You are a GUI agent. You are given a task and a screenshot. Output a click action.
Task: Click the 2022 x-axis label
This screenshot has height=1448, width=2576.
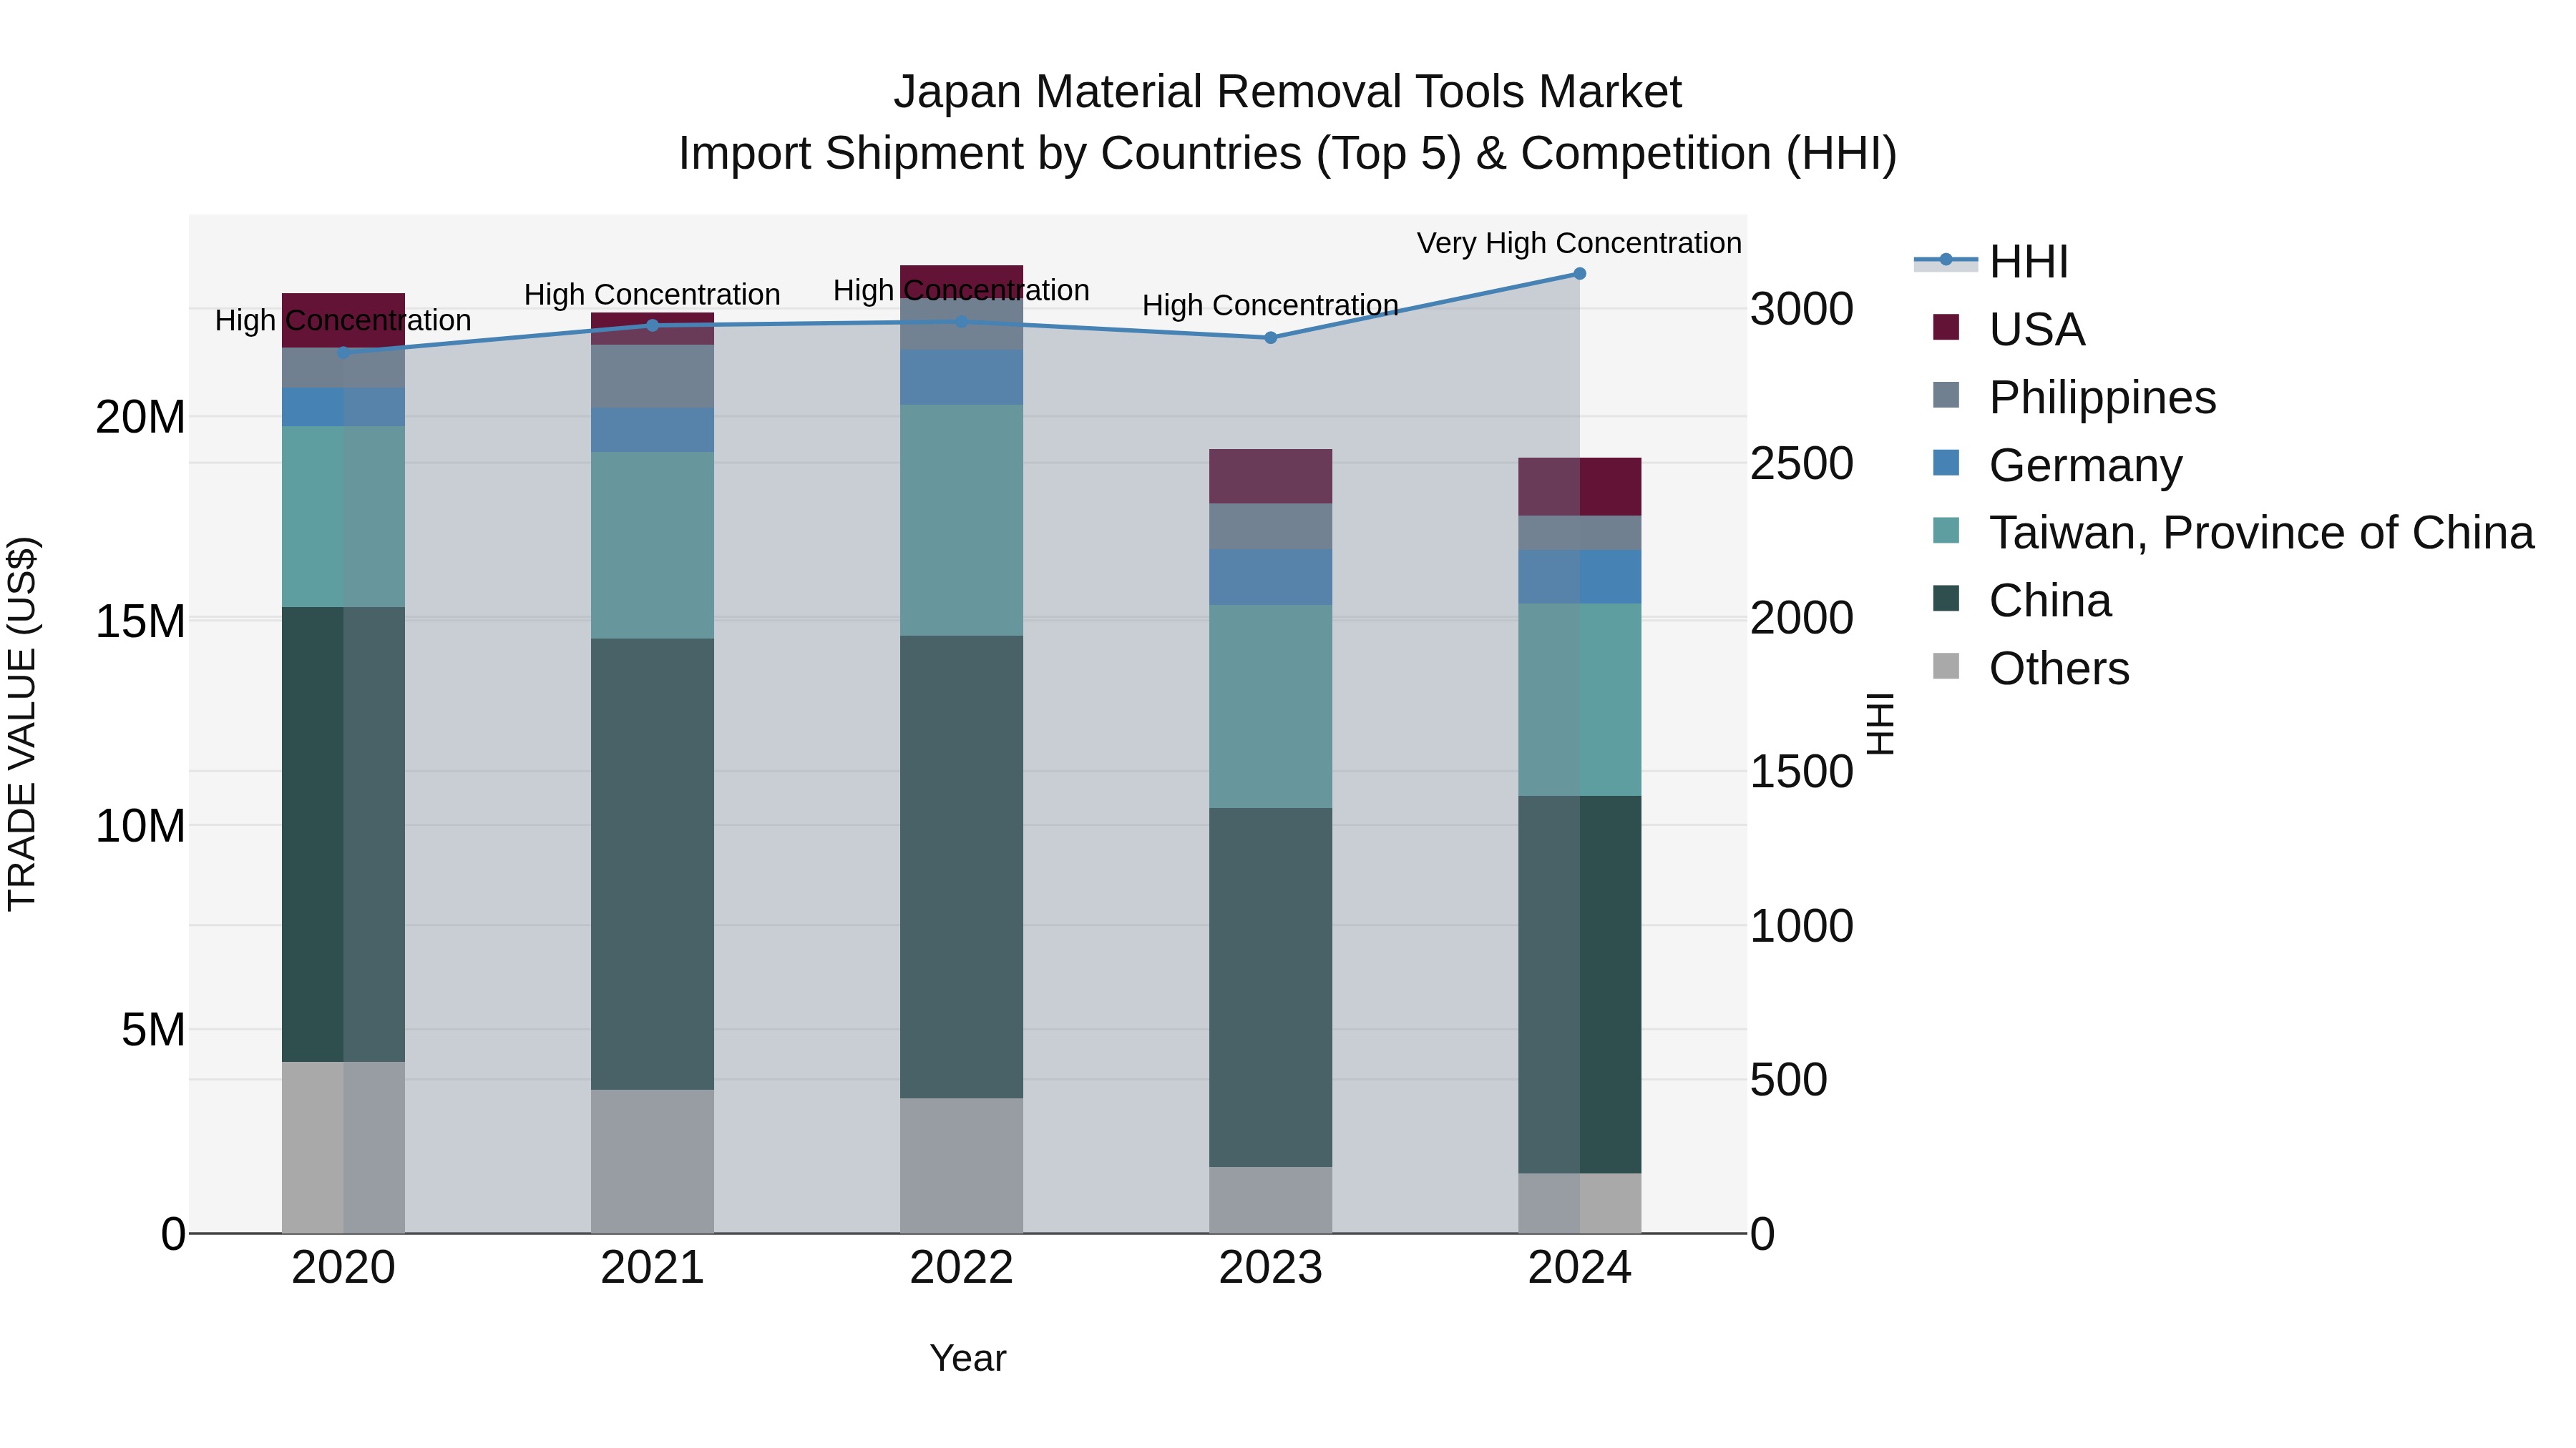click(x=962, y=1268)
